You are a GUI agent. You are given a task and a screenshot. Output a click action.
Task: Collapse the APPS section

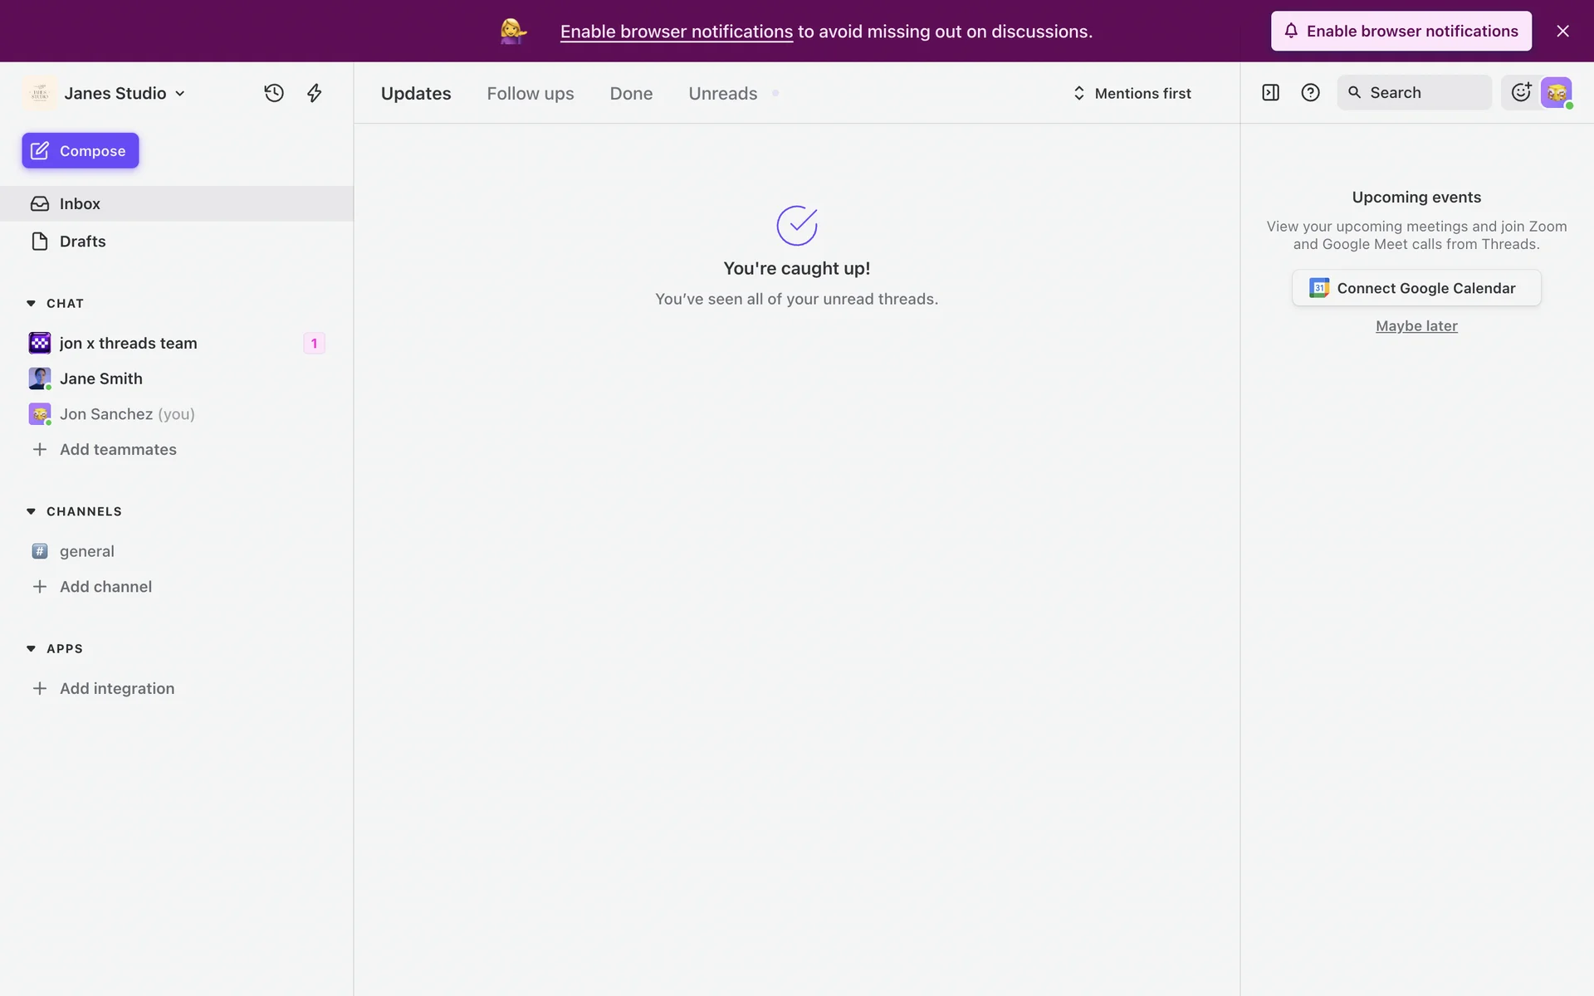pyautogui.click(x=32, y=649)
